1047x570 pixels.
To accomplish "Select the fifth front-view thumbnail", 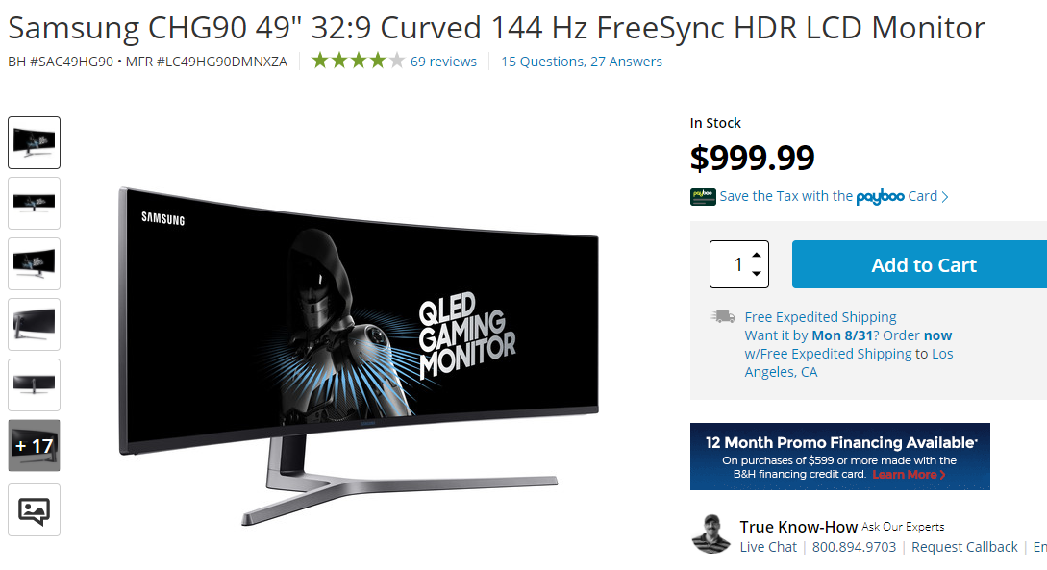I will point(34,385).
